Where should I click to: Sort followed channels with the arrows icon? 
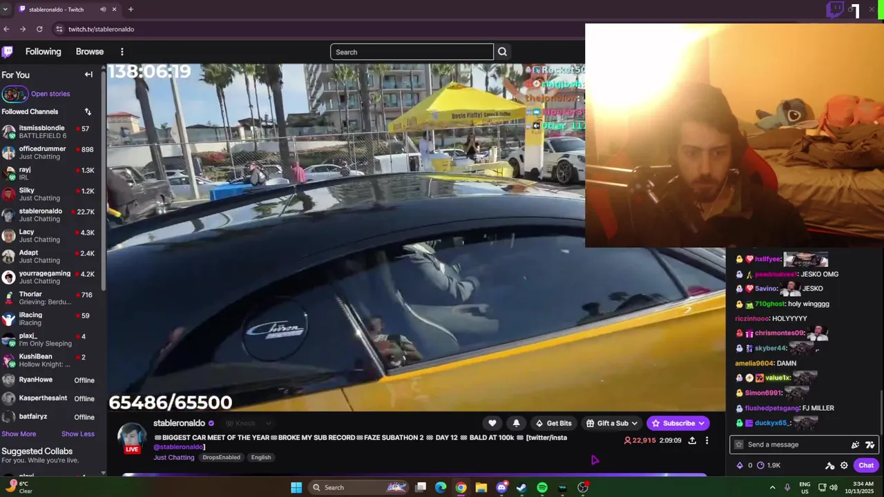click(x=88, y=111)
